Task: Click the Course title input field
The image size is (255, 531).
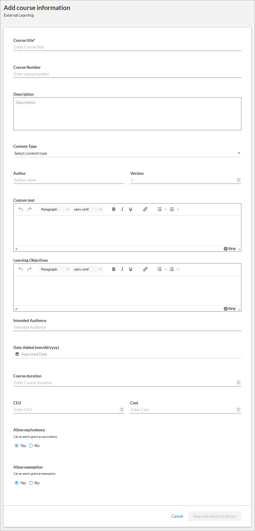Action: (x=127, y=47)
